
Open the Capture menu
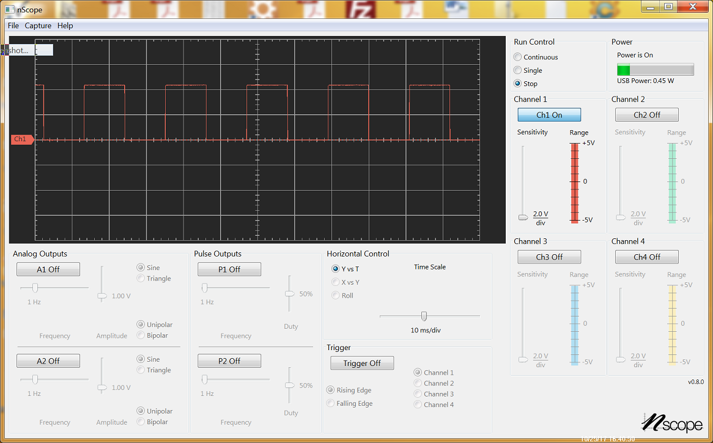pos(38,26)
